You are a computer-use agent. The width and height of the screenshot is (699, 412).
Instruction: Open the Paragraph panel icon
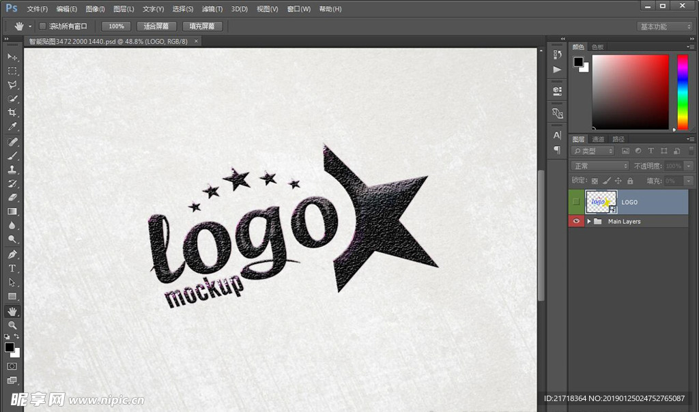pos(557,150)
